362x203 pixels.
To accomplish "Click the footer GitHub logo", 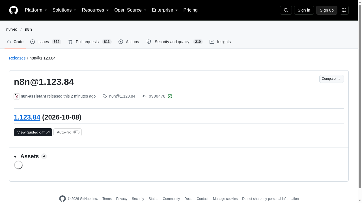I will (x=63, y=199).
